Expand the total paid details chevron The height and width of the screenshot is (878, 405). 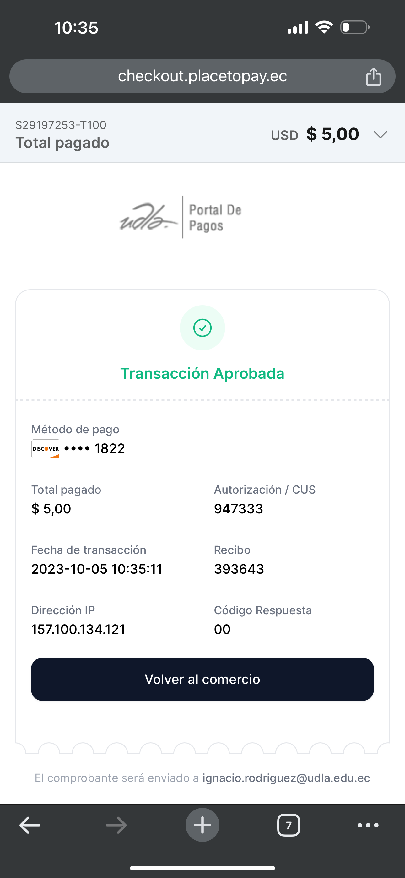click(380, 135)
